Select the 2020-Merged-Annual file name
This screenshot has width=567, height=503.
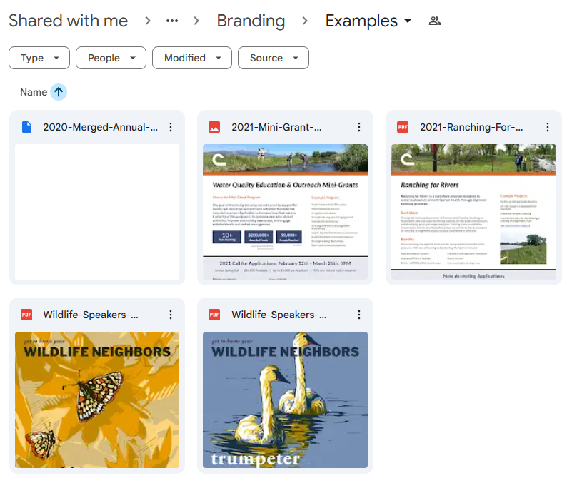coord(100,127)
